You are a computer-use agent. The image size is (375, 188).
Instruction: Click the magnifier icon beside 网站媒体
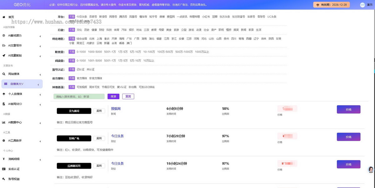[x=4, y=74]
